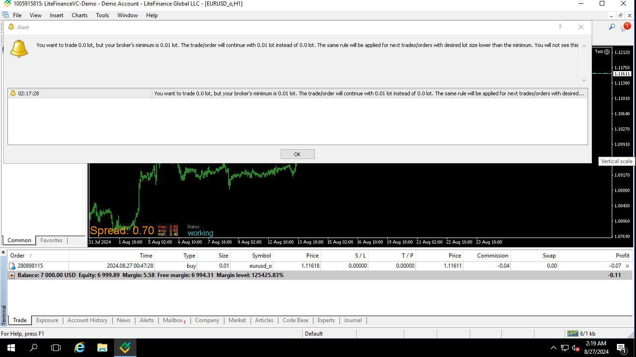Click the bell icon in the Alert dialog
636x357 pixels.
point(19,48)
